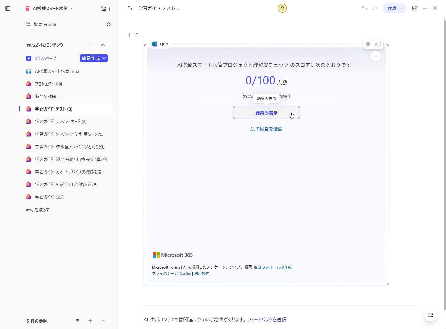Screen dimensions: 446x329
Task: Add a new block with the plus icon
Action: pos(129,35)
